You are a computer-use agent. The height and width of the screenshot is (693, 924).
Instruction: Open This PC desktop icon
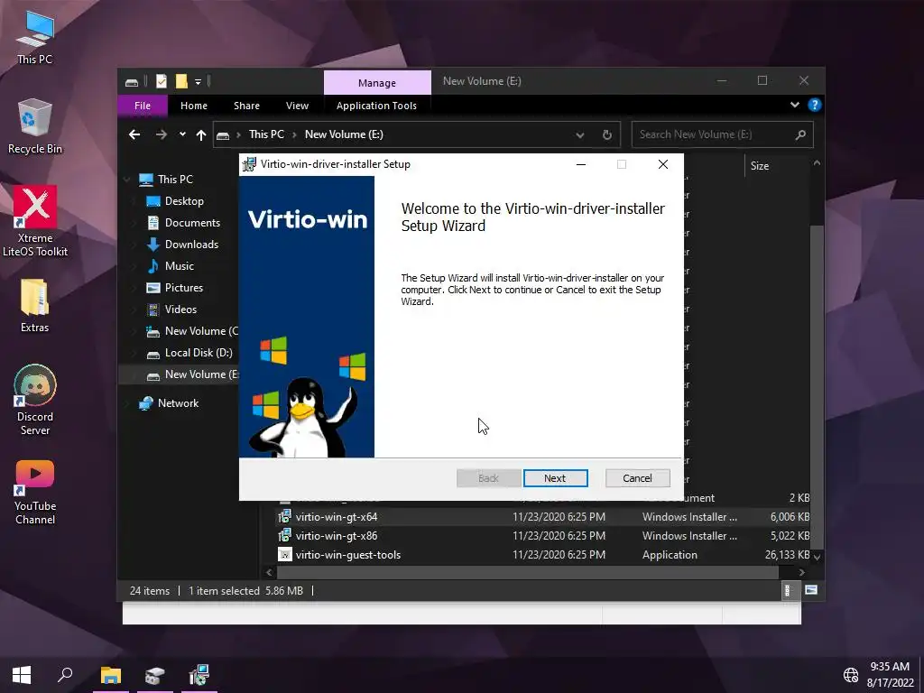pos(35,38)
